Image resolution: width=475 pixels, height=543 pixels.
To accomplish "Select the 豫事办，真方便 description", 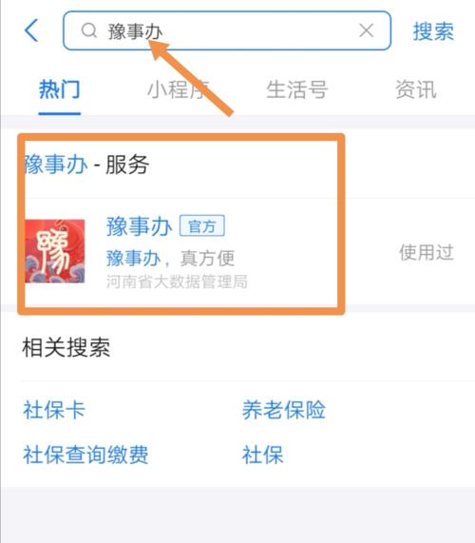I will pyautogui.click(x=171, y=259).
